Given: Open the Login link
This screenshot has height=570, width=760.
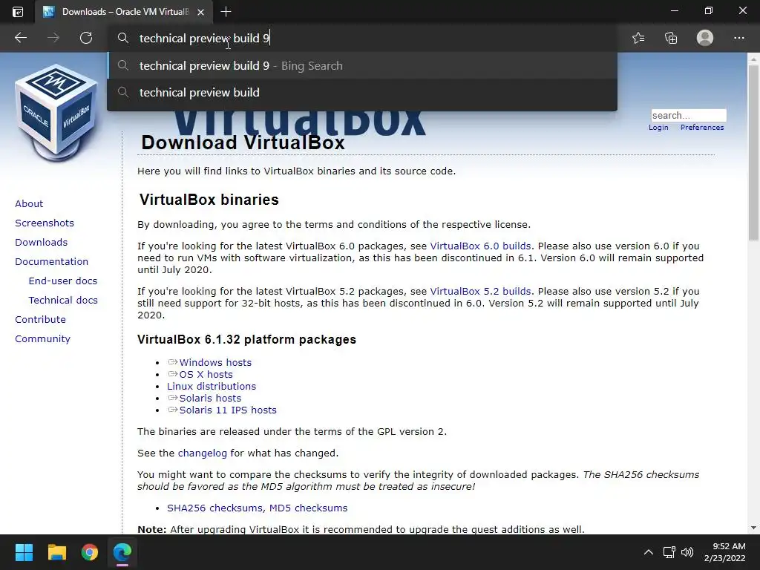Looking at the screenshot, I should click(x=658, y=128).
